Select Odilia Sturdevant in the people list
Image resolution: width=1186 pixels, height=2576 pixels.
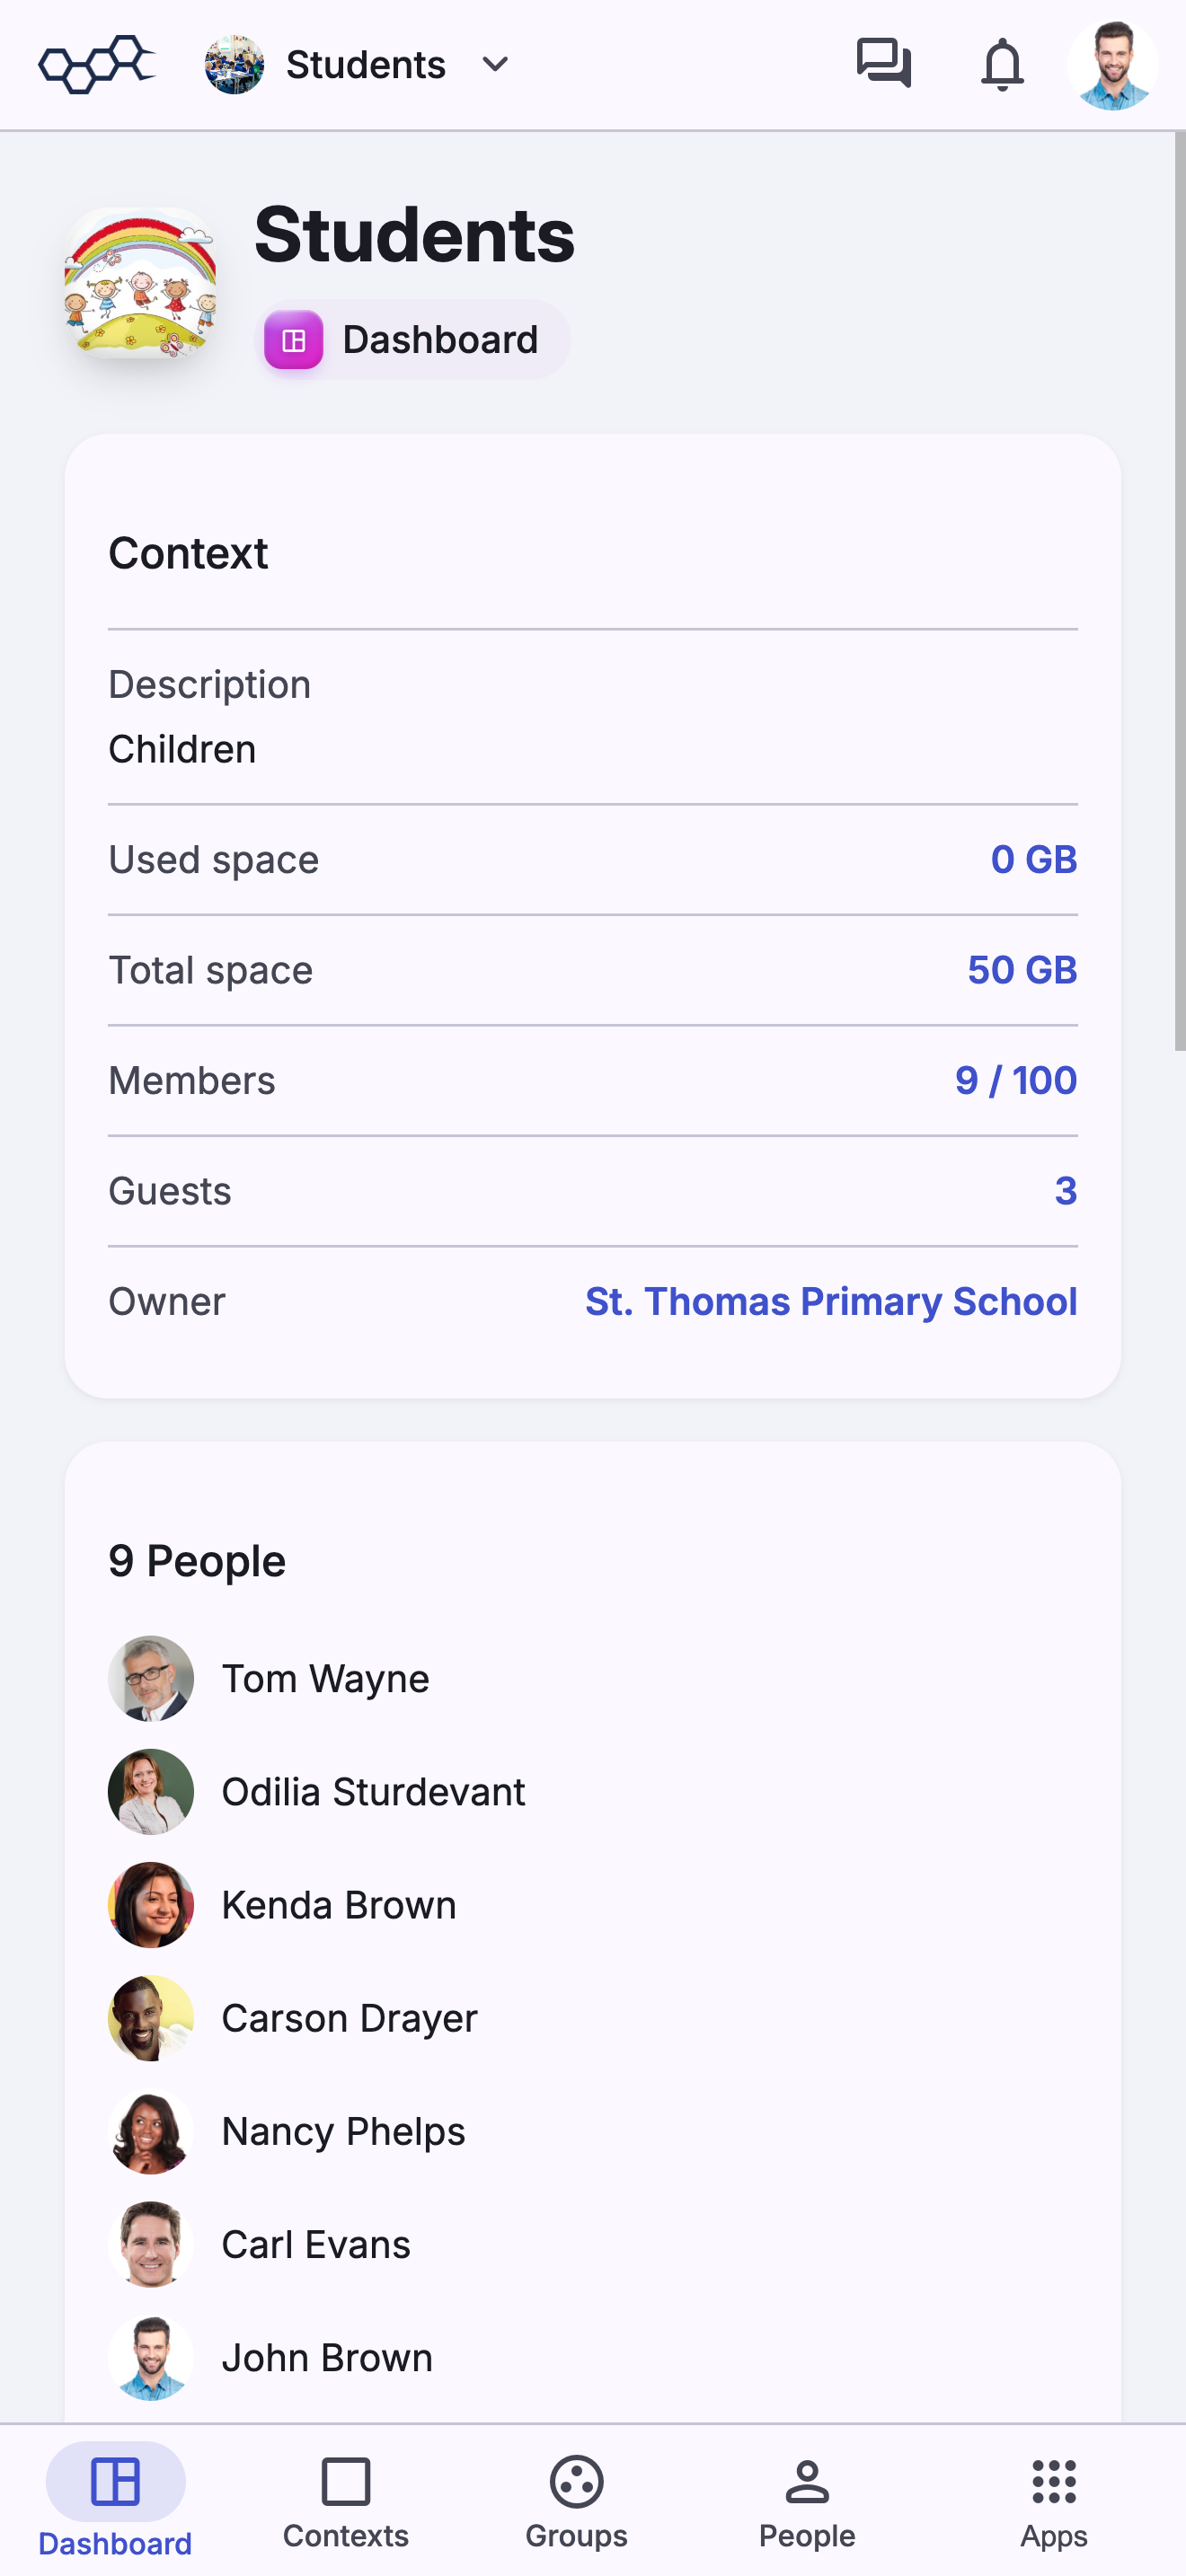(373, 1791)
